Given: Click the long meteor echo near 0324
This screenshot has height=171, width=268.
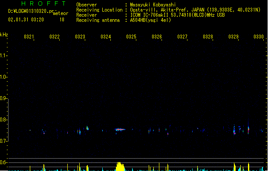Looking at the screenshot, I should pyautogui.click(x=120, y=130).
